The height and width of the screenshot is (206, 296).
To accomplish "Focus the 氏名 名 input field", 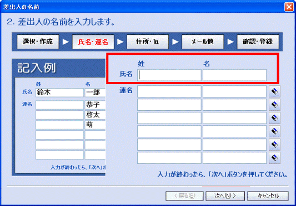I will click(x=234, y=75).
